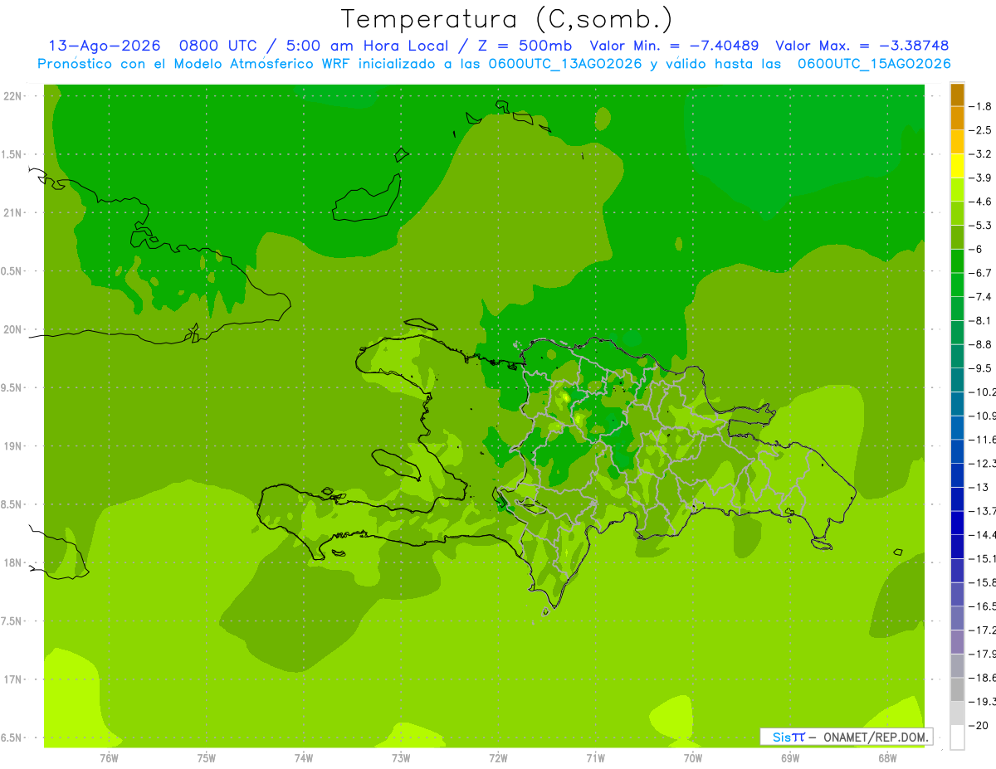Click the white swatch below -20
This screenshot has height=769, width=996.
[x=957, y=737]
